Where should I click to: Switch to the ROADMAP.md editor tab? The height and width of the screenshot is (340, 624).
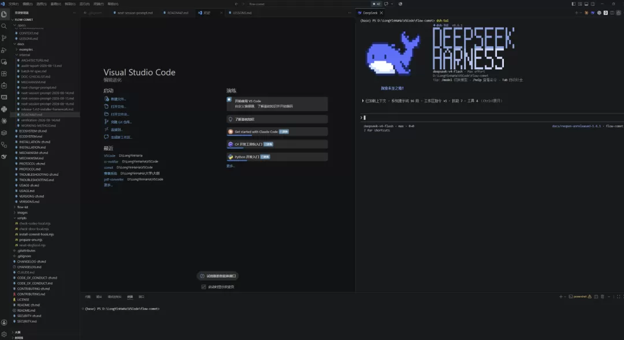click(177, 13)
